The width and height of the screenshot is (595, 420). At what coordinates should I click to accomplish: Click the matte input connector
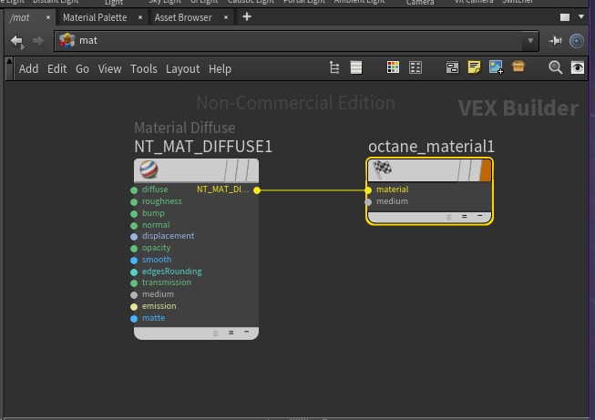click(134, 319)
